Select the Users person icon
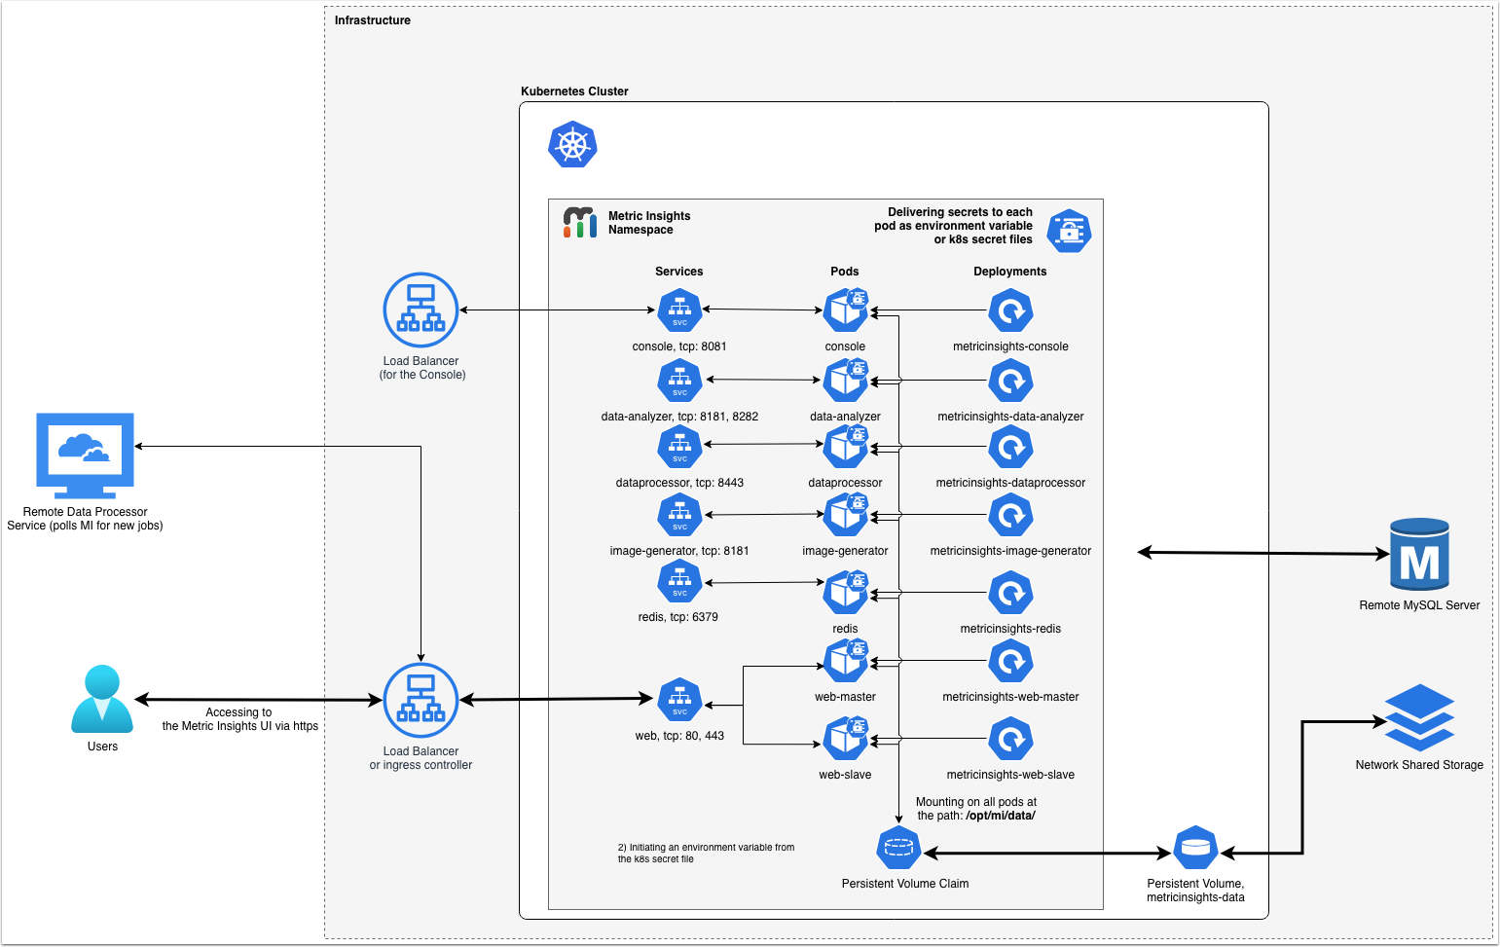This screenshot has height=947, width=1500. 102,699
